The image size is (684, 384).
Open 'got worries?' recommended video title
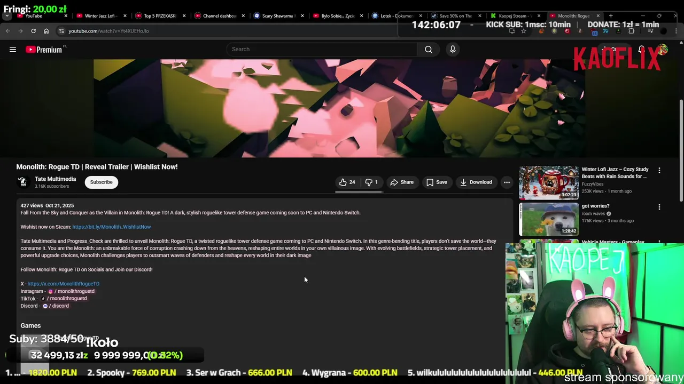pos(595,206)
